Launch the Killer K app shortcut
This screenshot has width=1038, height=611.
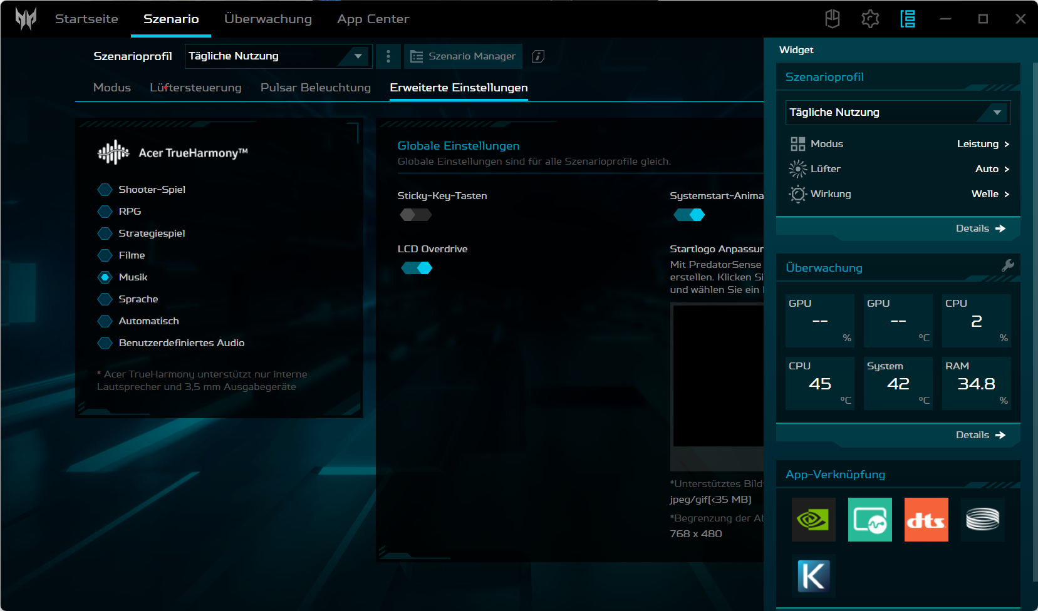(x=814, y=576)
